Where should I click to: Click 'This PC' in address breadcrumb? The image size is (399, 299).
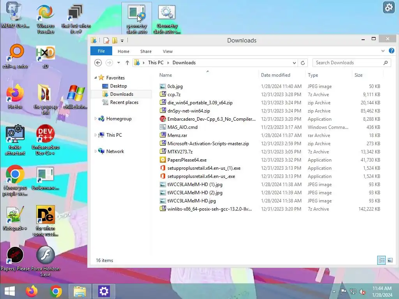point(156,63)
